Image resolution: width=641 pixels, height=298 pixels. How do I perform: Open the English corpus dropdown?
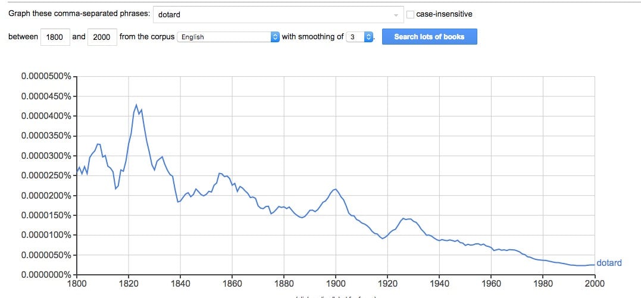(x=228, y=37)
